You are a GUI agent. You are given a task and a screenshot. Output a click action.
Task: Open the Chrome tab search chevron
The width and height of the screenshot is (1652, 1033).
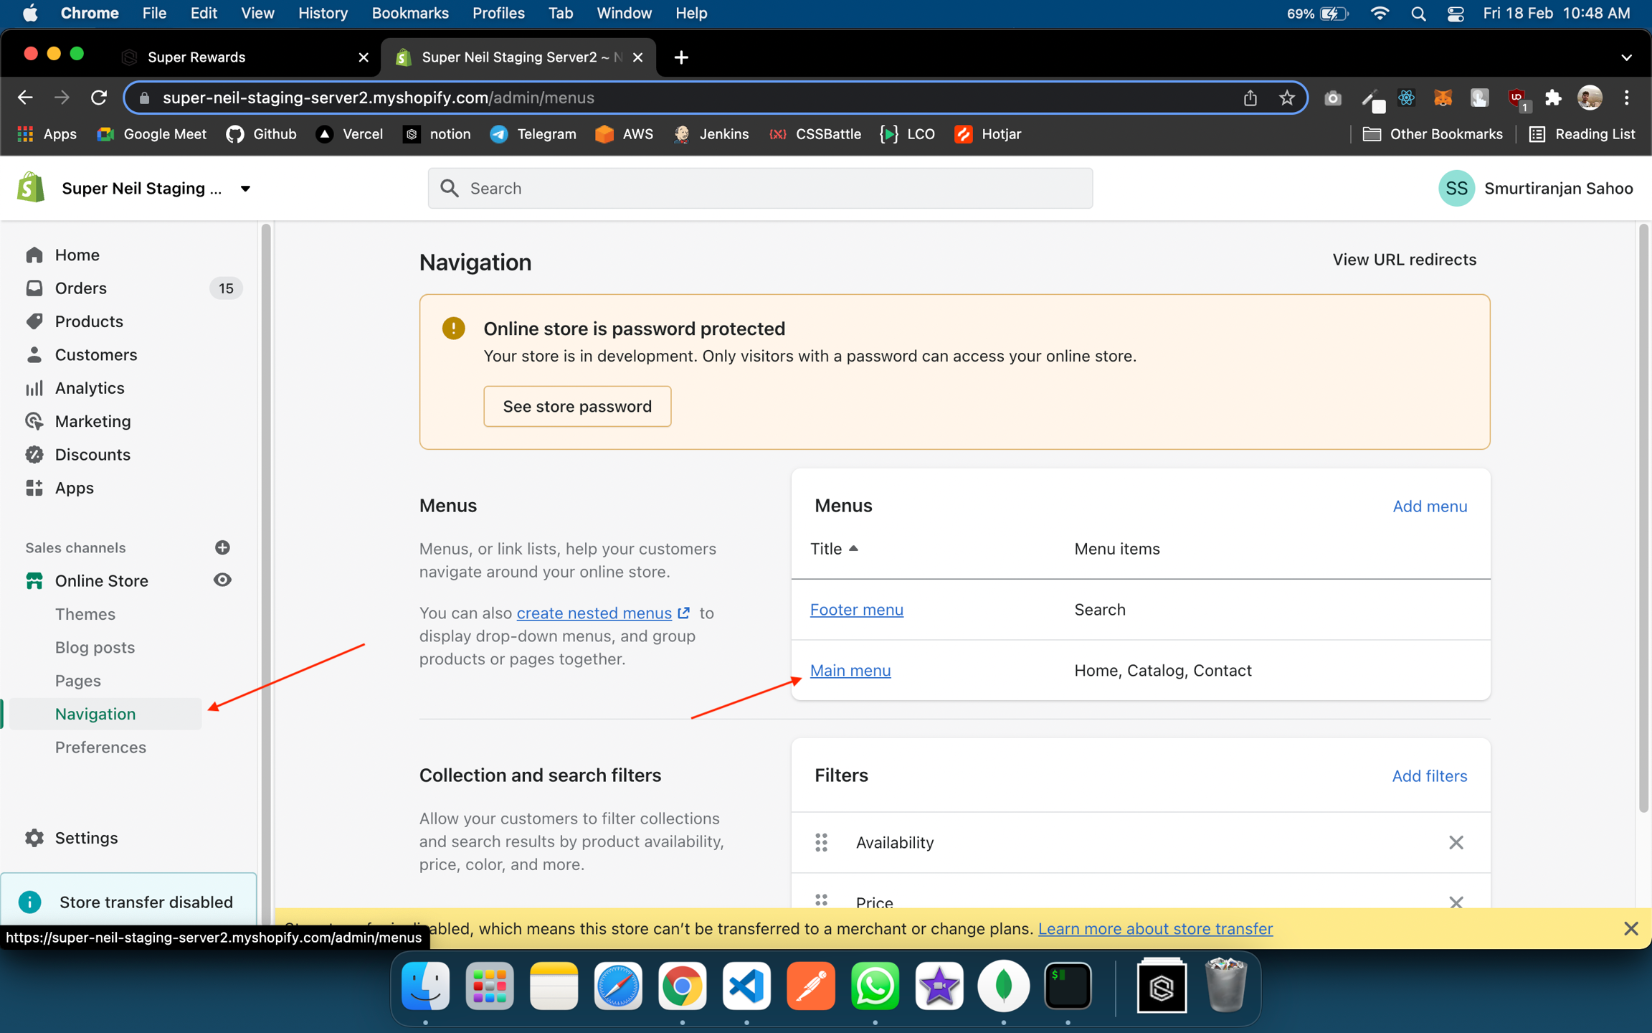[x=1626, y=57]
